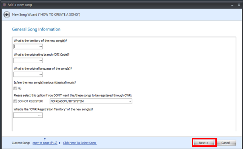Click the copy to page (F12) link
Screen dimensions: 243x149
[x=45, y=143]
